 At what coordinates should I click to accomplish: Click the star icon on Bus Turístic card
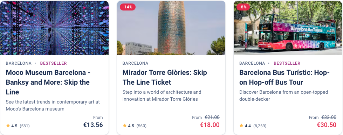(x=241, y=126)
